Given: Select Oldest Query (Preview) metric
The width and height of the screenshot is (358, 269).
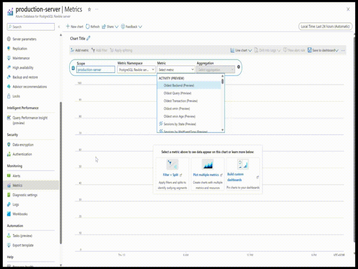Looking at the screenshot, I should click(x=189, y=93).
